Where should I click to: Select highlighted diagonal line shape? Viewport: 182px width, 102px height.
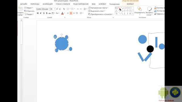click(119, 8)
